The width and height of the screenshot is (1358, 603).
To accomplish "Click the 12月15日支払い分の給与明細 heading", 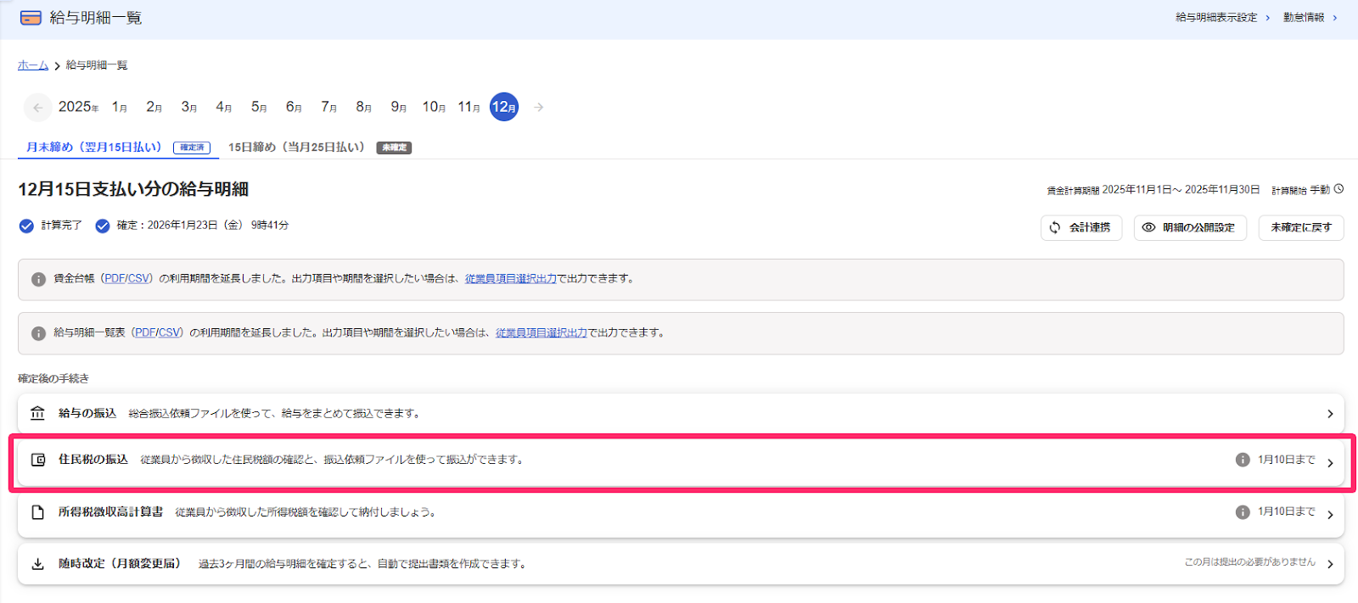I will 133,189.
